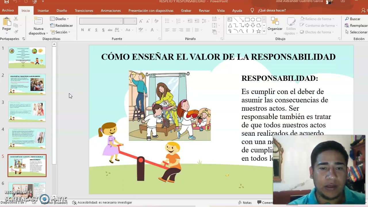Click Clear all formatting icon
The width and height of the screenshot is (368, 207).
pyautogui.click(x=156, y=21)
